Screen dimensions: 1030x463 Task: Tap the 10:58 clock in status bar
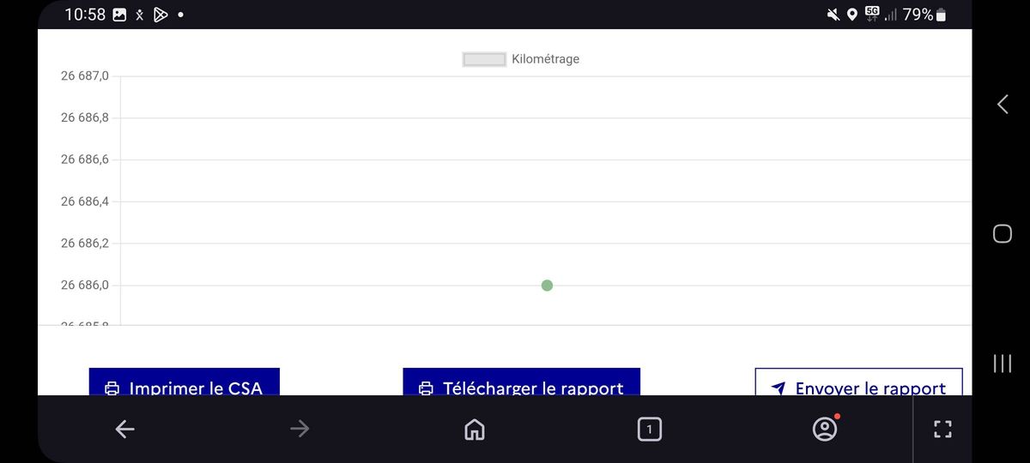pyautogui.click(x=85, y=15)
